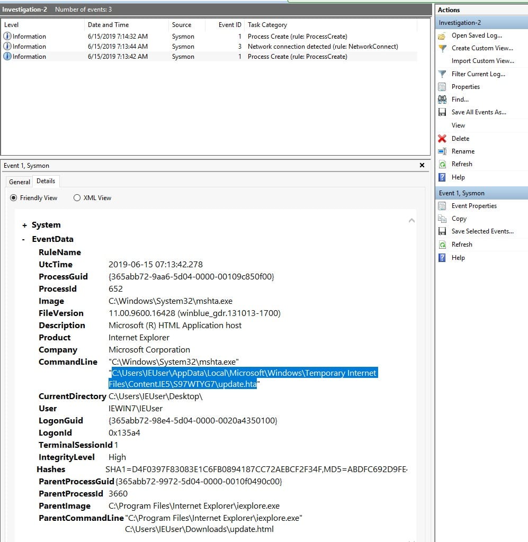The width and height of the screenshot is (528, 542).
Task: Click the Find binoculars icon
Action: (x=442, y=100)
